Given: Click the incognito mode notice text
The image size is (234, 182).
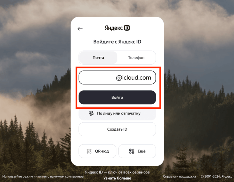Looking at the screenshot, I should tap(43, 177).
